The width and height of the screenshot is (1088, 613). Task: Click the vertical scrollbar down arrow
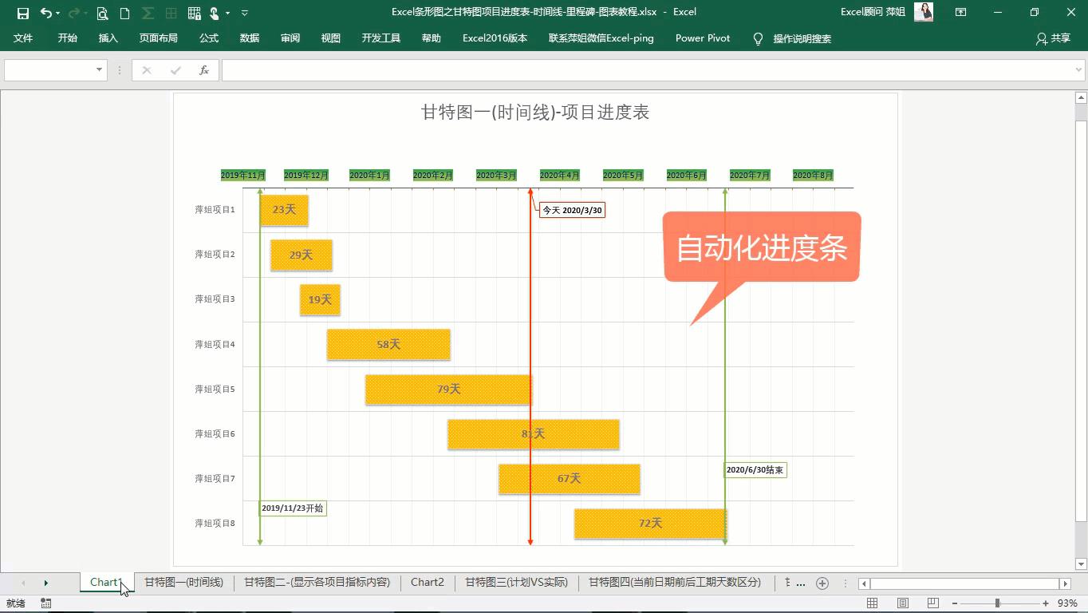tap(1081, 564)
